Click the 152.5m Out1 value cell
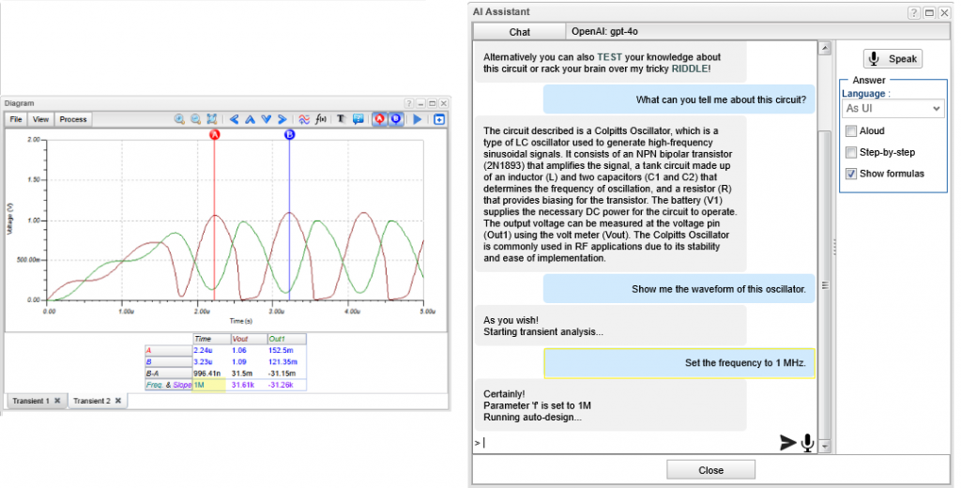 tap(286, 350)
